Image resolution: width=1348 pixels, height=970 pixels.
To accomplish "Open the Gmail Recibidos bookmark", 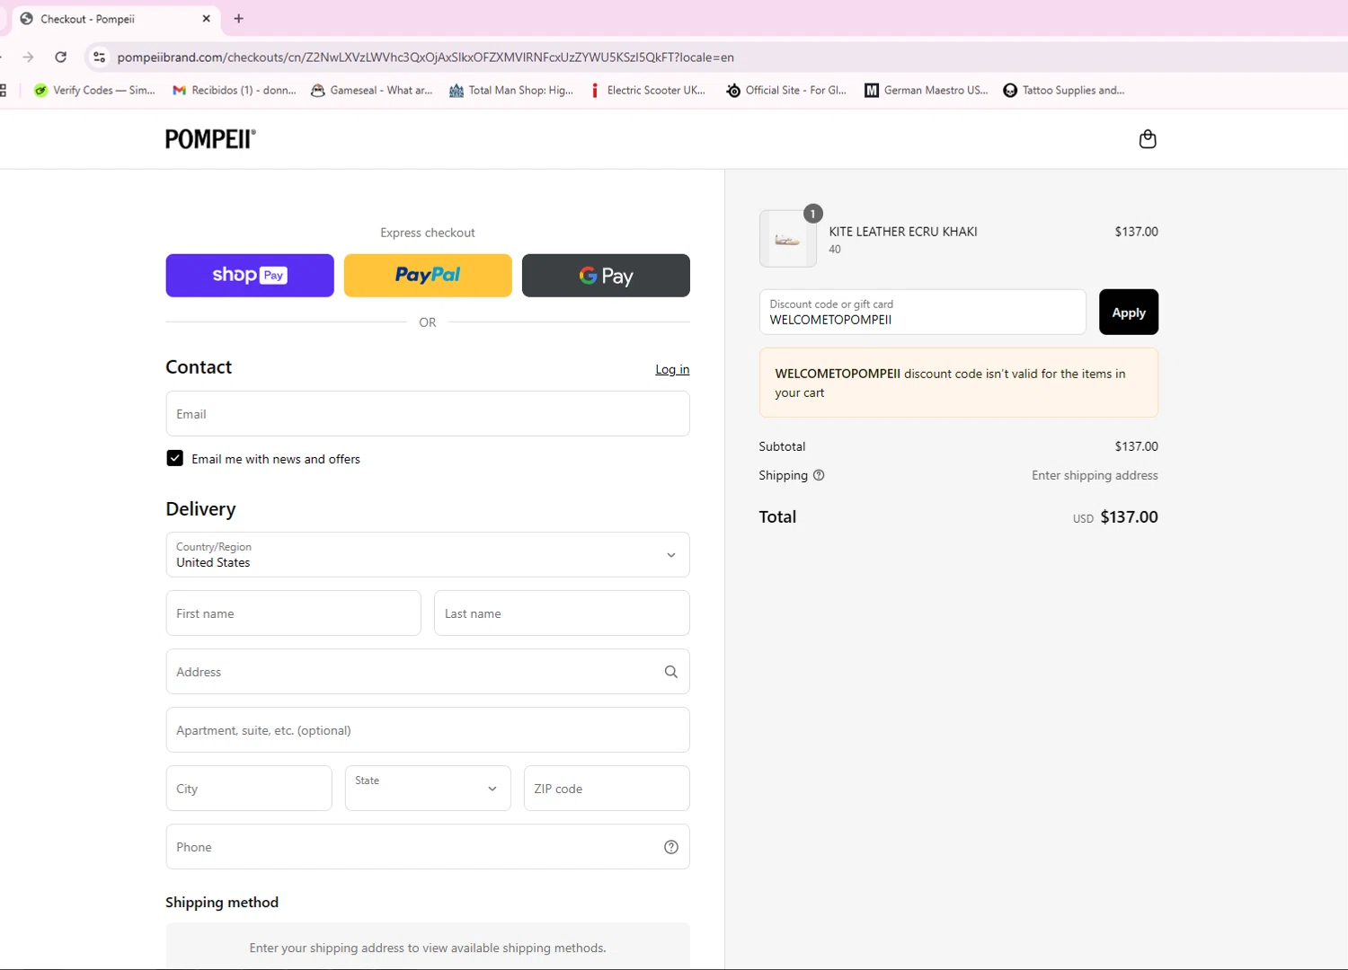I will (x=234, y=90).
